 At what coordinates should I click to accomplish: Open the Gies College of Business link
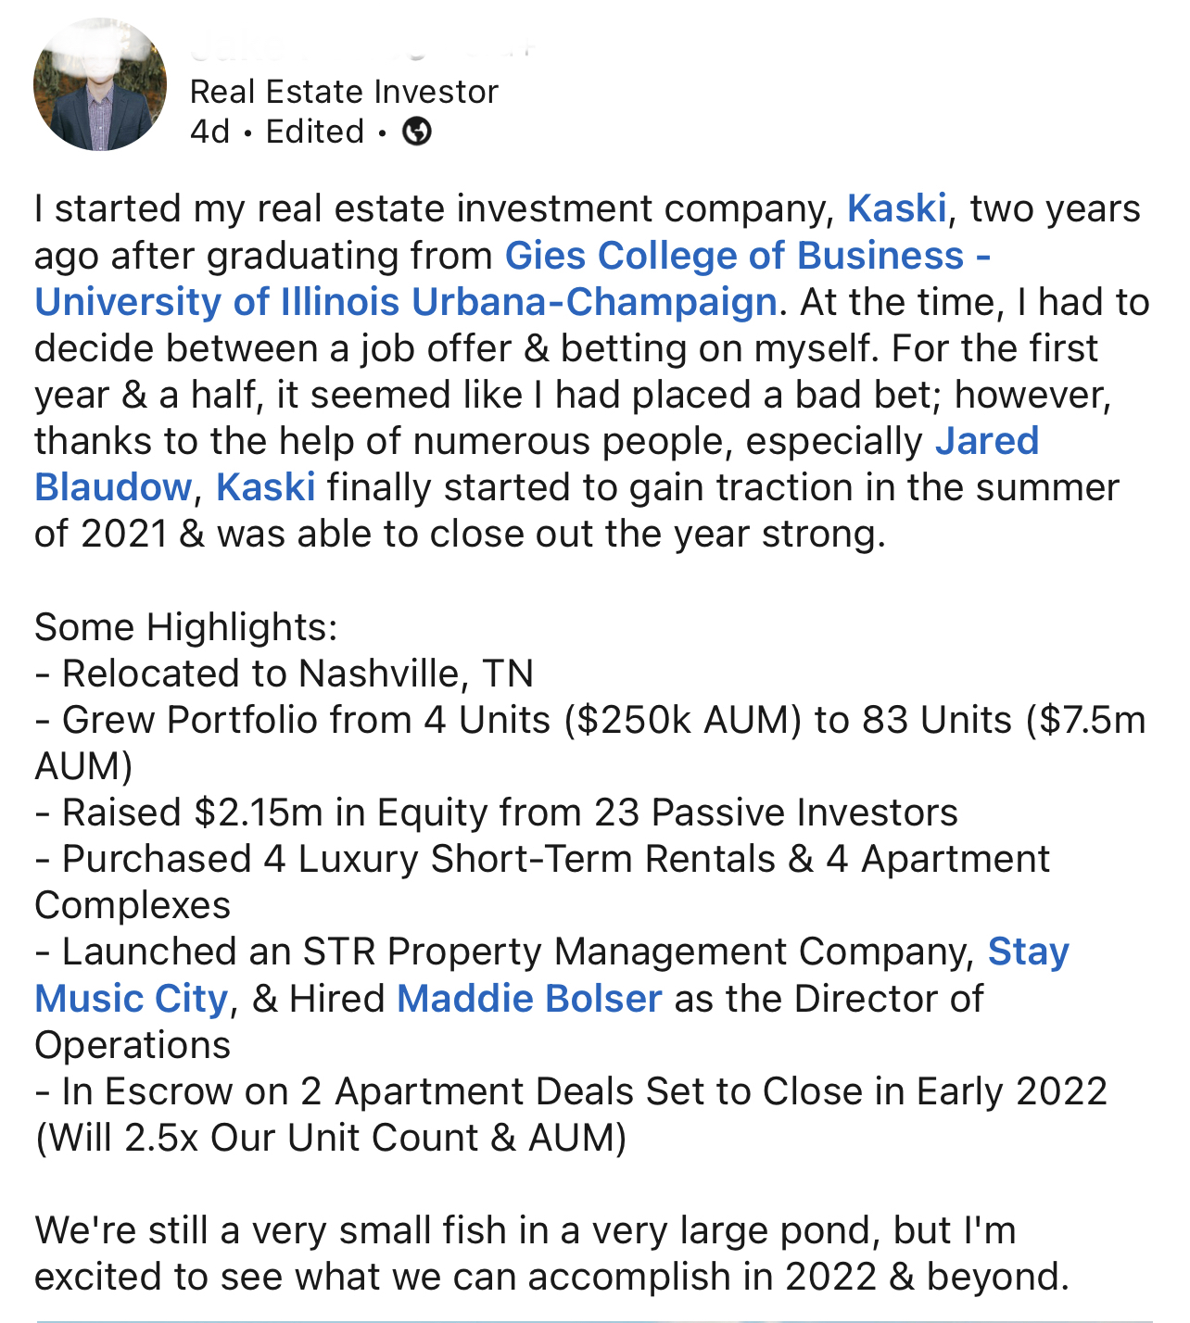click(x=747, y=256)
